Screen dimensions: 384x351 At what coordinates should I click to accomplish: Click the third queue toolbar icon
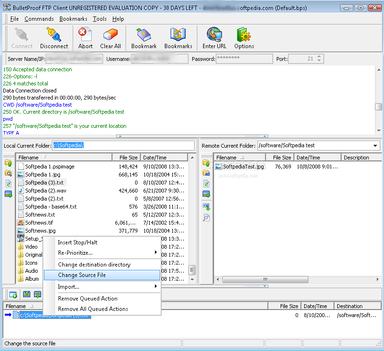[37, 294]
